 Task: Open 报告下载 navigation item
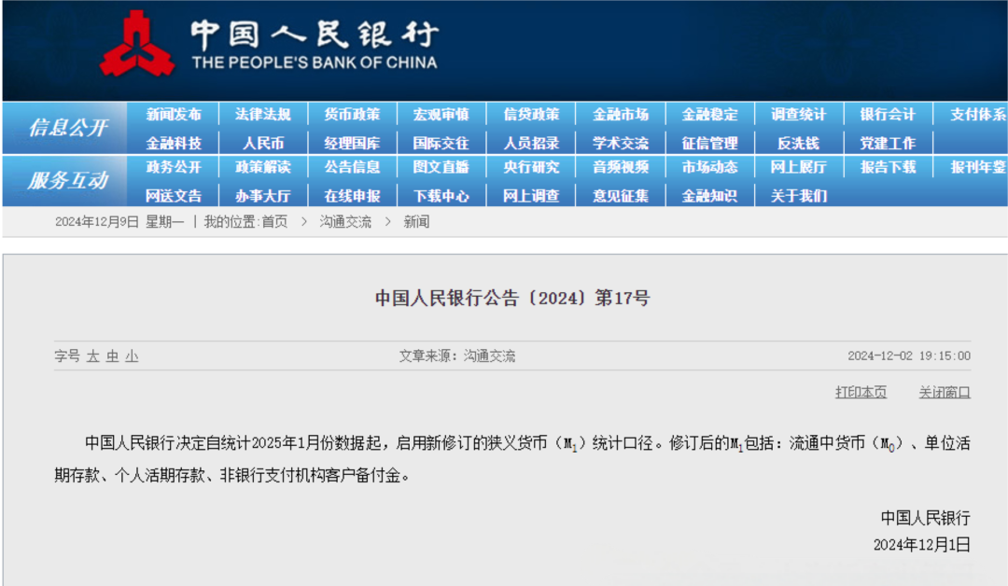(888, 167)
